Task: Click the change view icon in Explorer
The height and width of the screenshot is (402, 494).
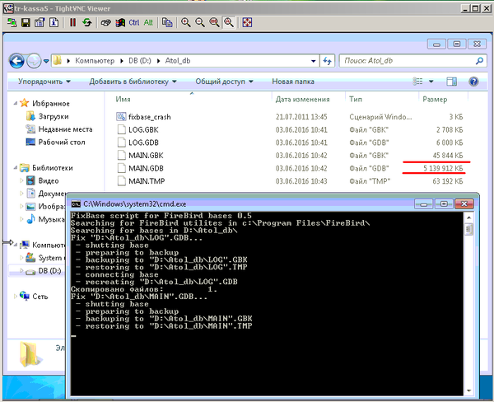Action: coord(417,82)
